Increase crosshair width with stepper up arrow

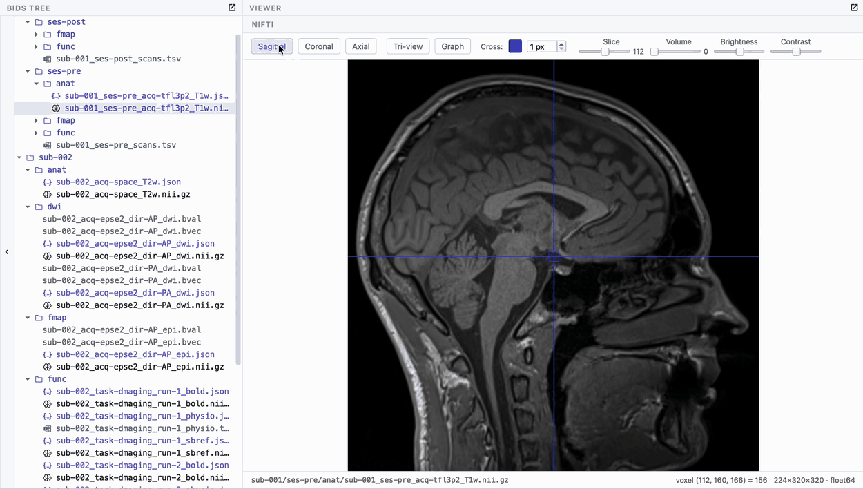561,44
